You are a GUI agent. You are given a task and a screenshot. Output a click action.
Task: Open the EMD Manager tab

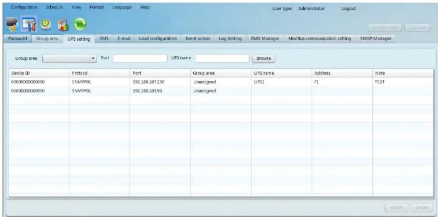coord(264,39)
